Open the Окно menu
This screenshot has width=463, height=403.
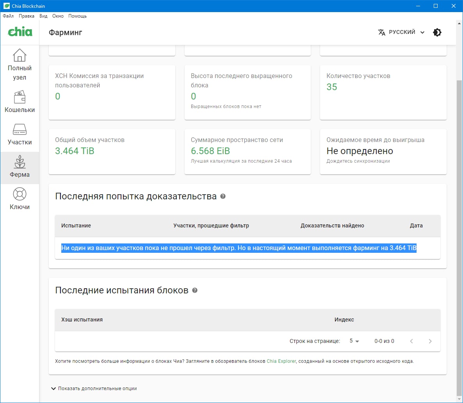point(58,16)
